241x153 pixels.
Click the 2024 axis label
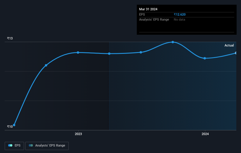tap(205, 134)
